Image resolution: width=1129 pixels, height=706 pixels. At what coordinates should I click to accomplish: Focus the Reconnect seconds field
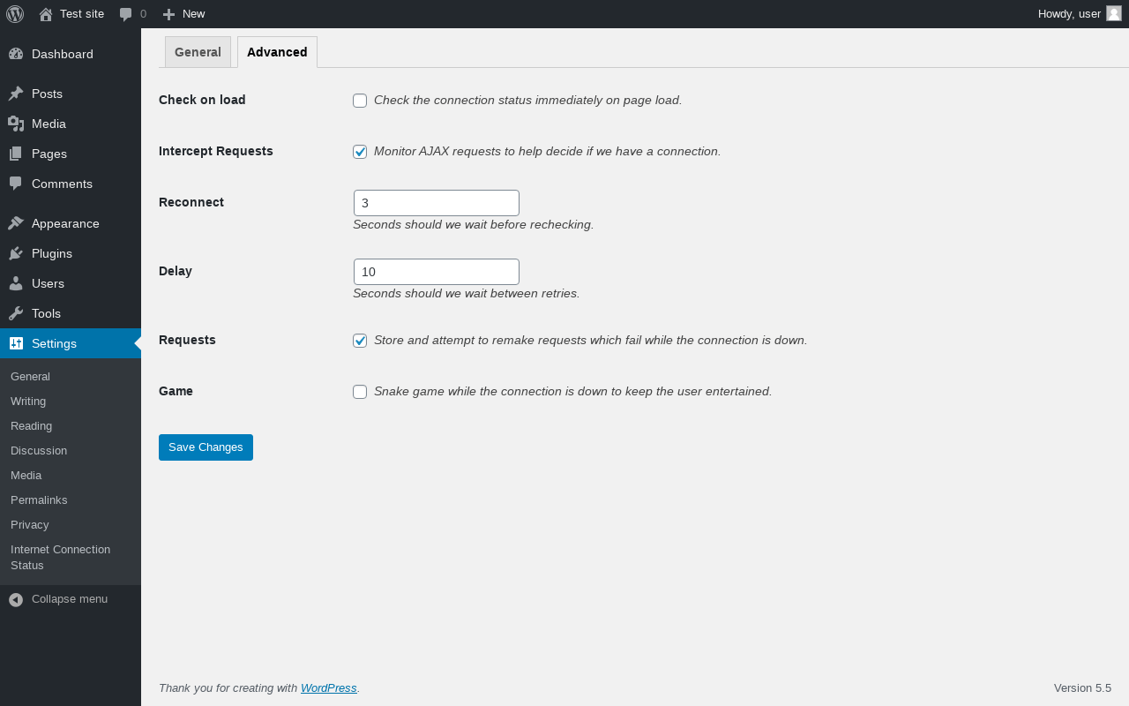[x=437, y=203]
